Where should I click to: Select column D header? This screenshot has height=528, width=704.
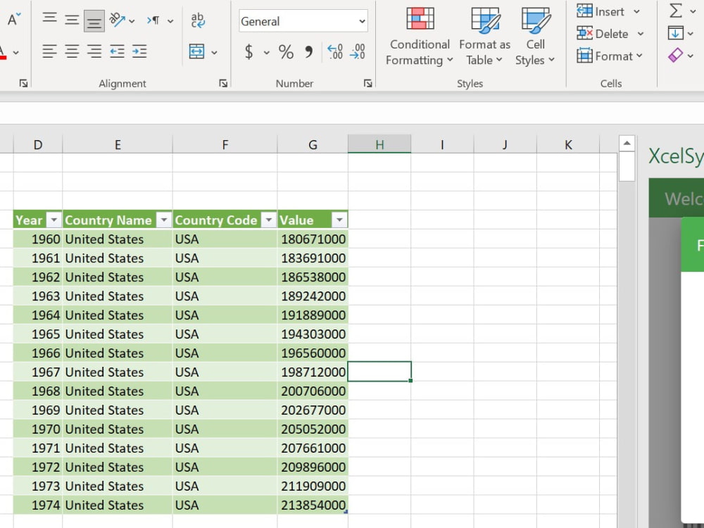coord(38,144)
